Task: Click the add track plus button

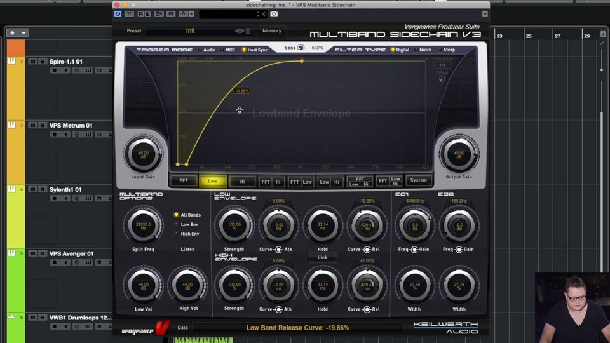Action: (x=13, y=33)
